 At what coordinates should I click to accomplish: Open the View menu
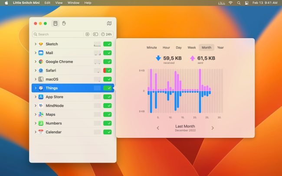coord(59,3)
